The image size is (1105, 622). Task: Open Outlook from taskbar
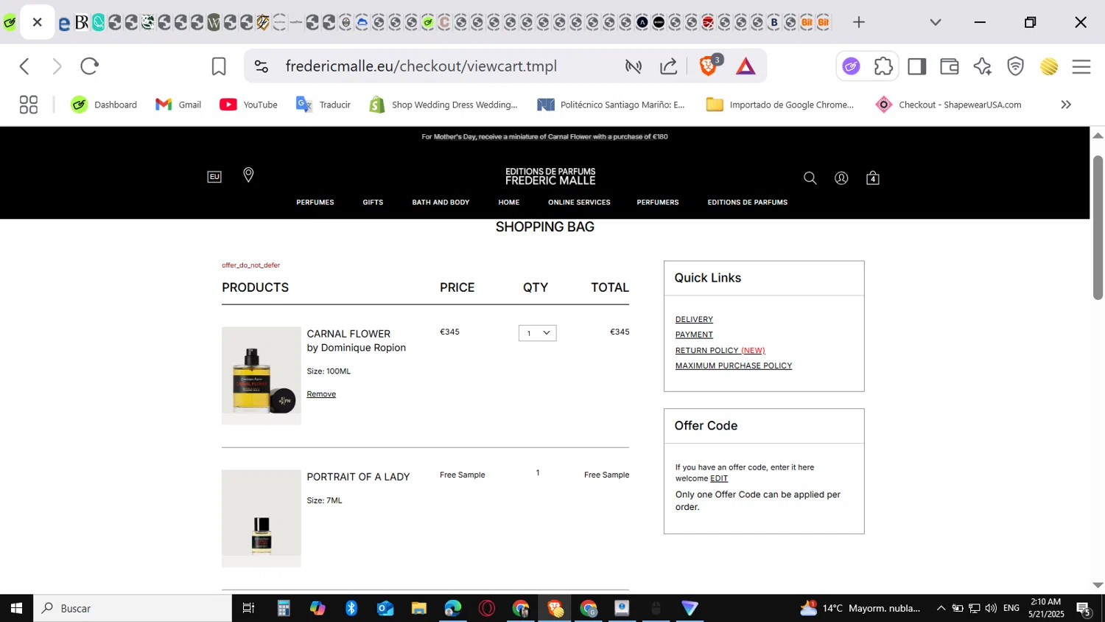[385, 608]
